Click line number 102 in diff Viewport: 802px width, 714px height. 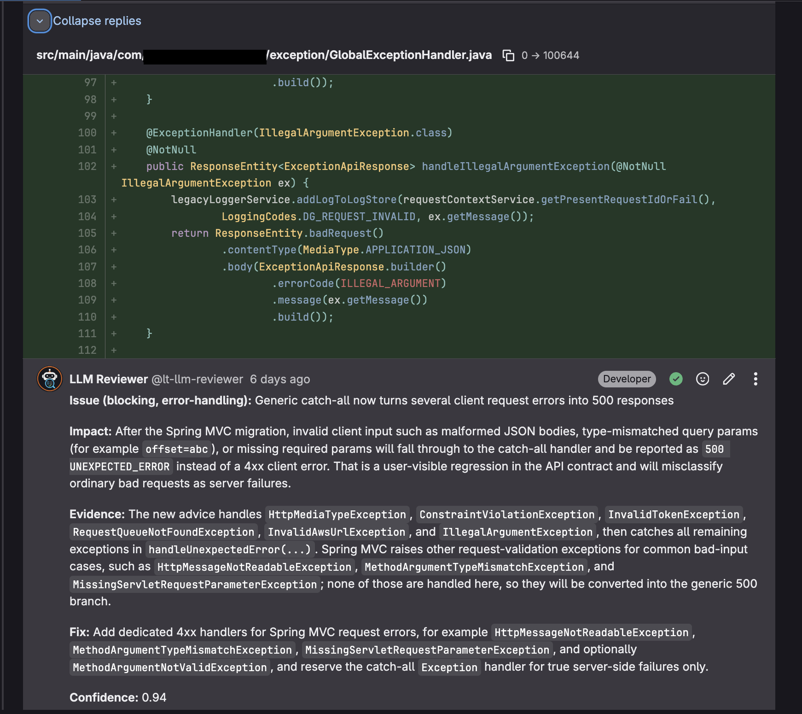tap(87, 166)
